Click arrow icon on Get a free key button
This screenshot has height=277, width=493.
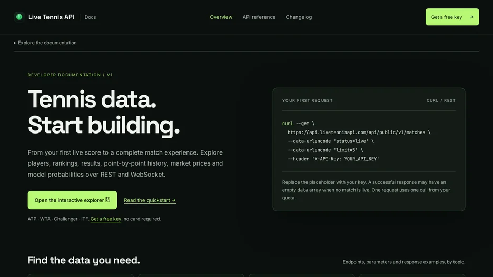click(x=471, y=17)
